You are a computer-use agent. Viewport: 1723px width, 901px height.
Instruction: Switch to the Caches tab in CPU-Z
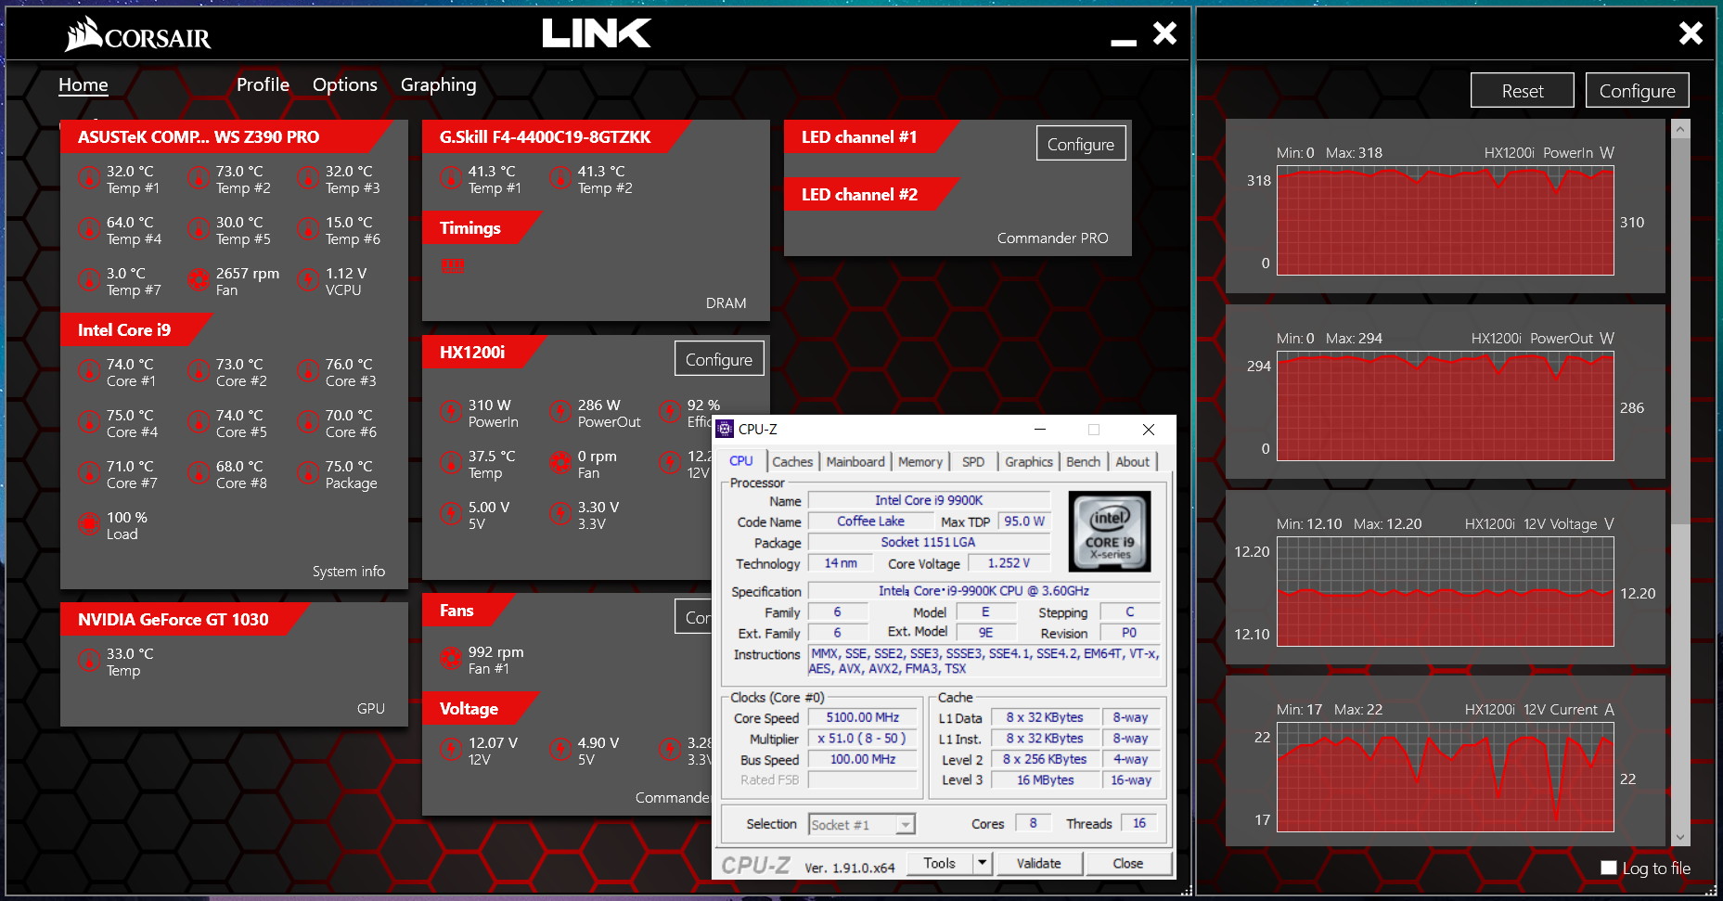pyautogui.click(x=792, y=461)
